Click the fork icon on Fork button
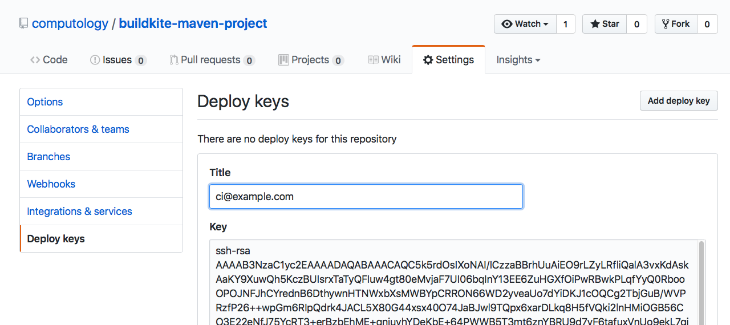Image resolution: width=730 pixels, height=325 pixels. [665, 24]
